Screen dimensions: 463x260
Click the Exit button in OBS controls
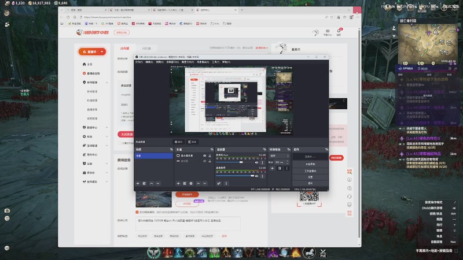pos(310,183)
